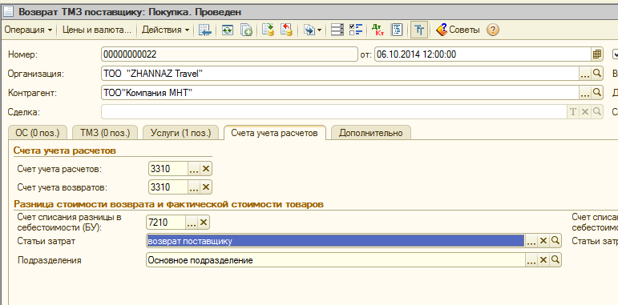Click the document structure list icon
This screenshot has width=618, height=305.
point(337,30)
